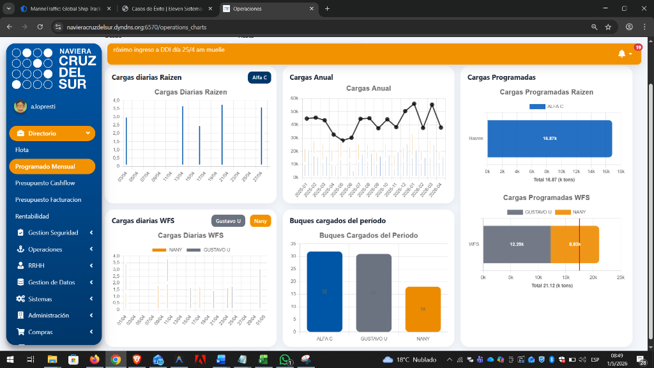Viewport: 654px width, 368px height.
Task: Select Programado Mensual in sidebar
Action: pyautogui.click(x=52, y=167)
